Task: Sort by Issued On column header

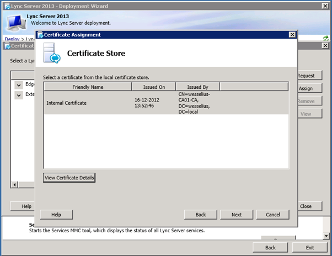Action: [153, 87]
